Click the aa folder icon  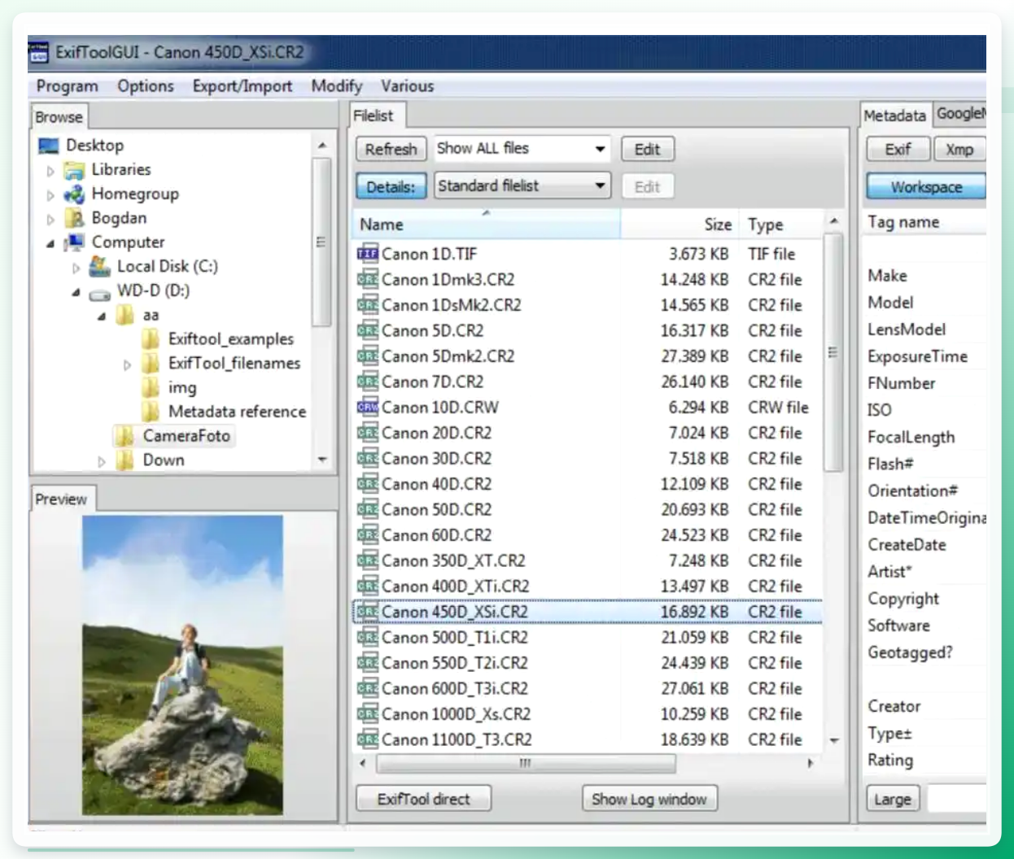(x=125, y=315)
